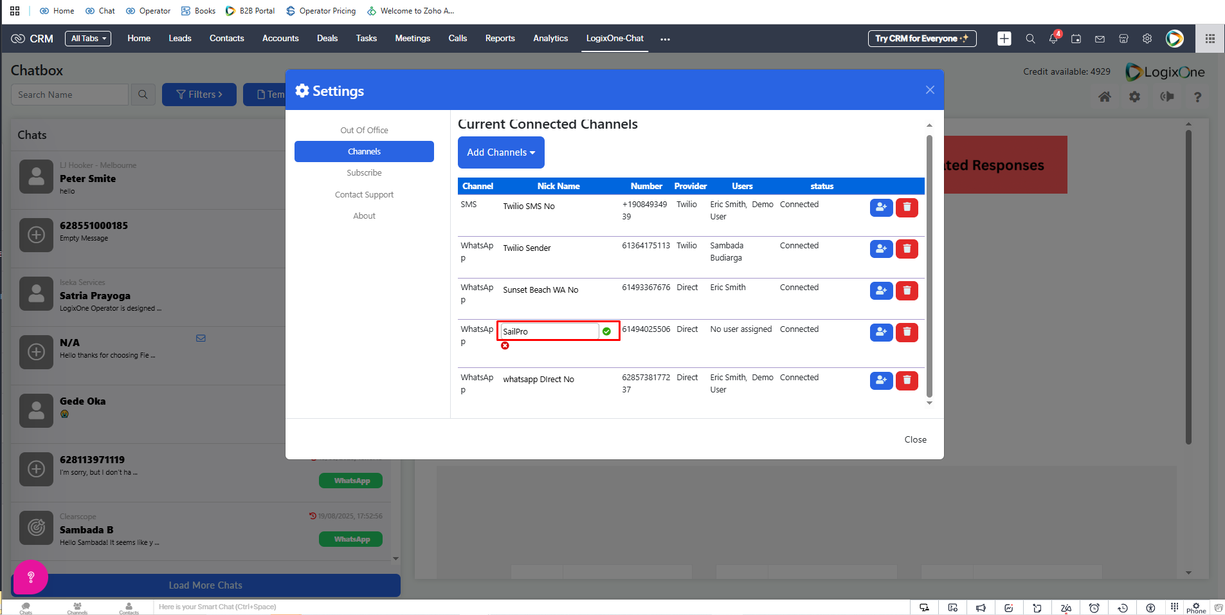Assign user to whatsapp Direct No channel
The height and width of the screenshot is (615, 1225).
tap(881, 380)
